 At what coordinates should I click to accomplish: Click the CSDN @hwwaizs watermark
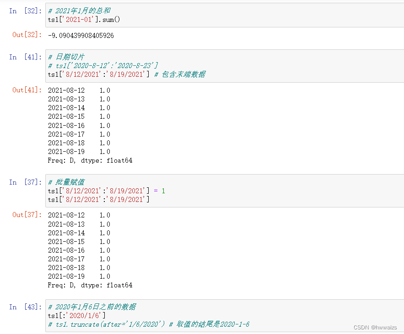pyautogui.click(x=375, y=327)
